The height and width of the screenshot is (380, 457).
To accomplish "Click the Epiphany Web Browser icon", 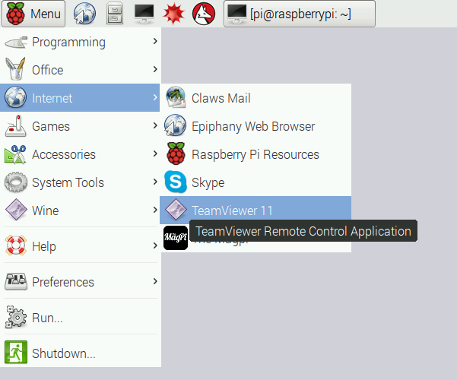I will pos(175,125).
